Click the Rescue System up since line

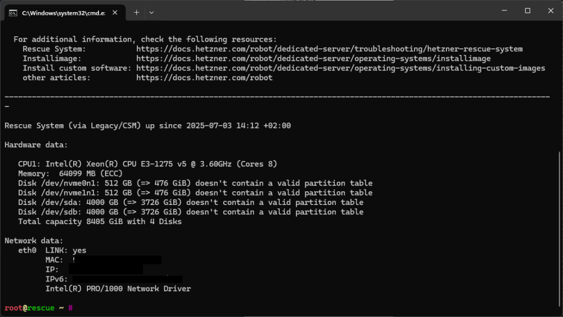coord(147,126)
